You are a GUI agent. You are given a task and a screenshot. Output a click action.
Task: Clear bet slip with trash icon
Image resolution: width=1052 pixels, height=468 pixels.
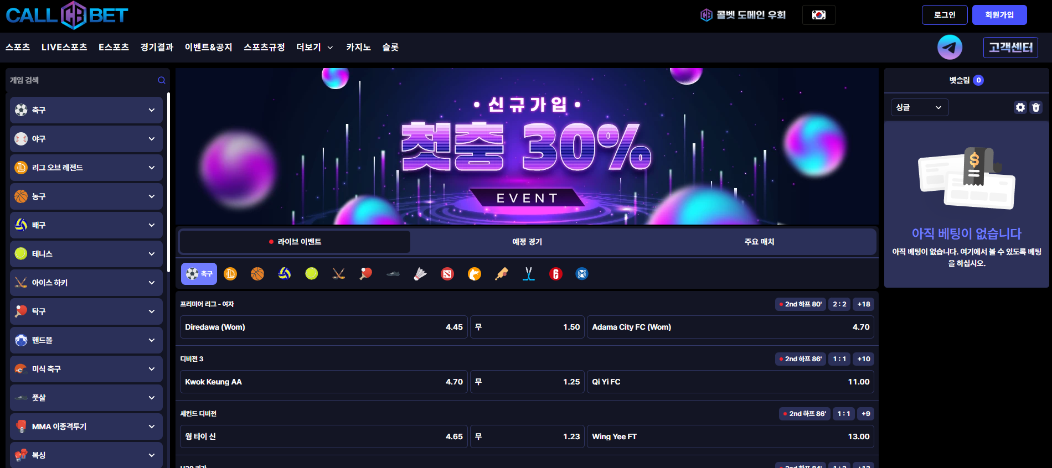point(1036,107)
